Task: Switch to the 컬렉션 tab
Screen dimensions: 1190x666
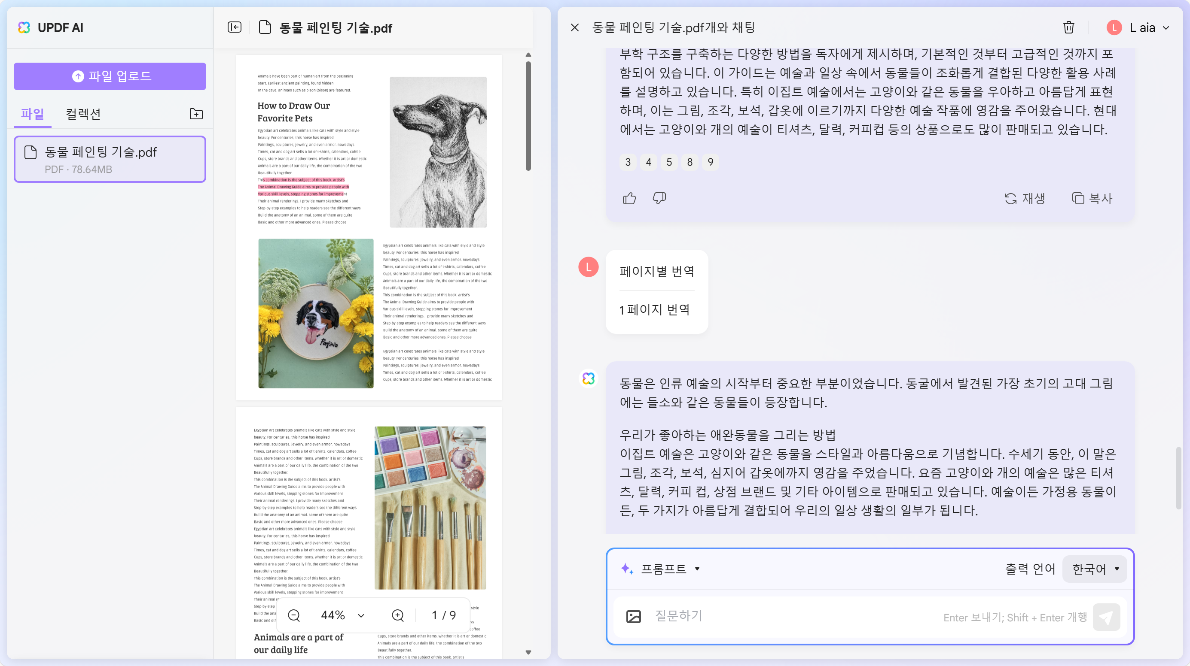Action: (x=83, y=114)
